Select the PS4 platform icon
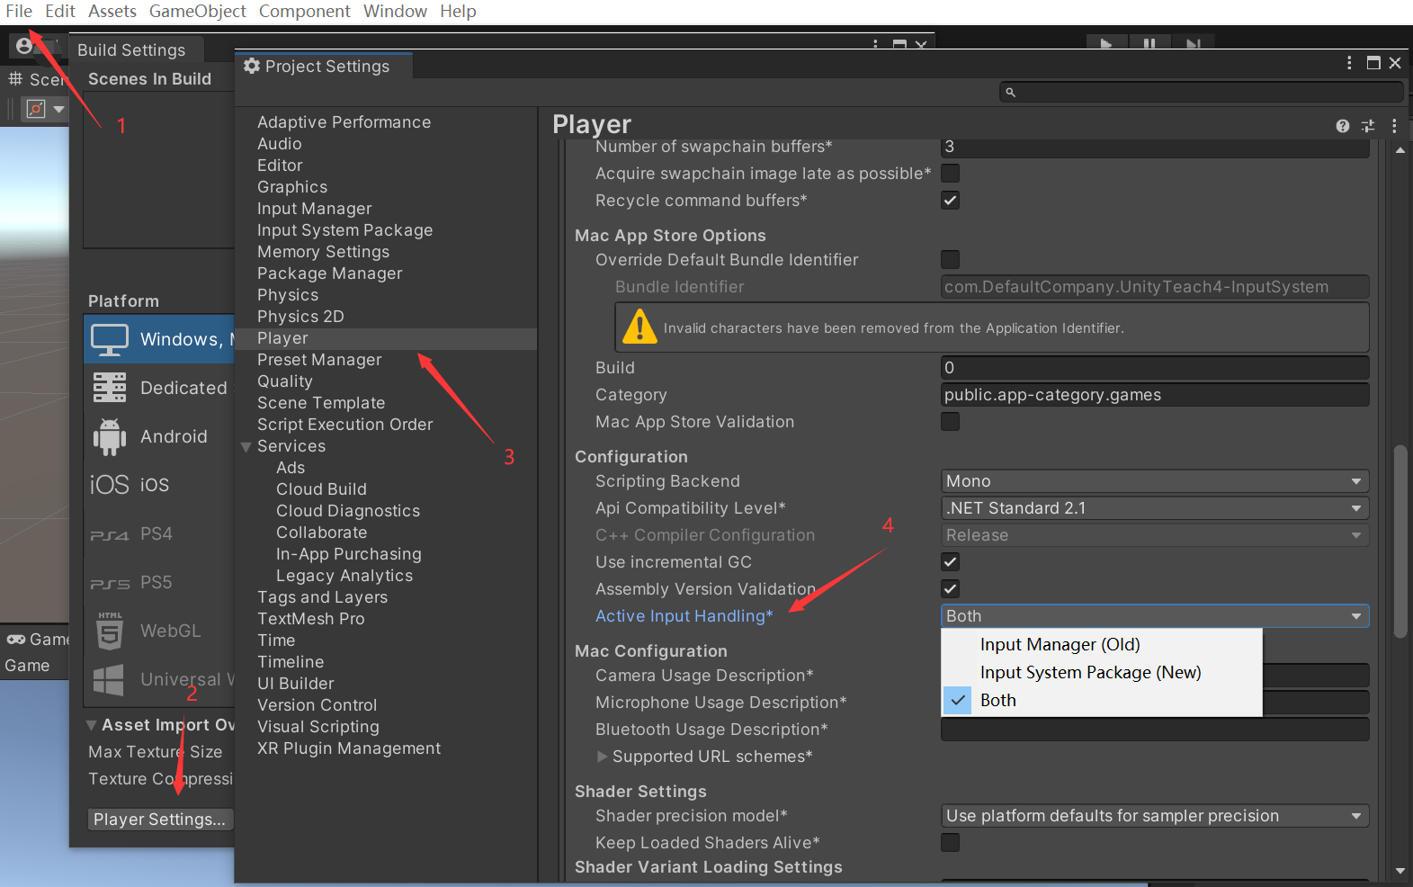This screenshot has height=887, width=1413. pyautogui.click(x=110, y=534)
